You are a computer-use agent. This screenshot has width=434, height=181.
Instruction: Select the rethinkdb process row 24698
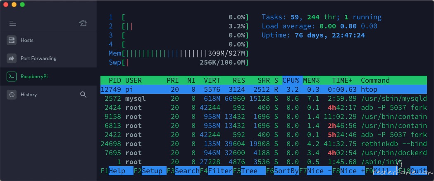pos(264,144)
